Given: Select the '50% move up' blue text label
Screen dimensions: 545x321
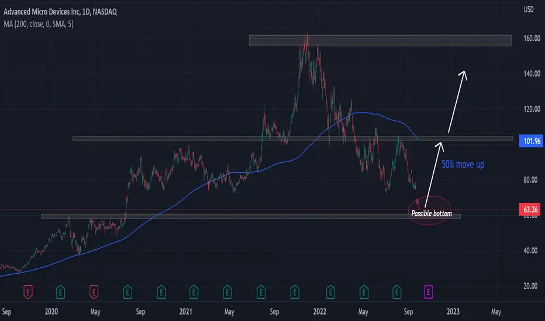Looking at the screenshot, I should pyautogui.click(x=463, y=164).
